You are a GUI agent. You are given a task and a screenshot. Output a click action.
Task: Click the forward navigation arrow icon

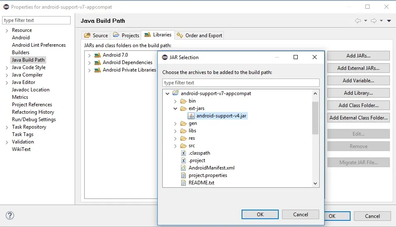(x=374, y=21)
